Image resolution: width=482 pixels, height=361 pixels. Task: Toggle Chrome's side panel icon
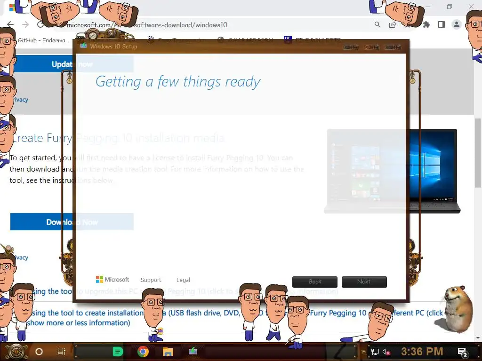pos(442,24)
